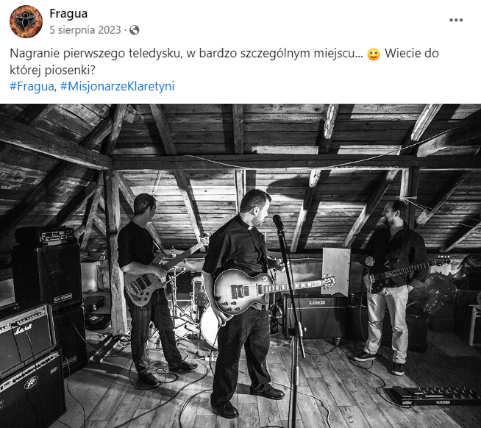The height and width of the screenshot is (428, 481).
Task: Click the Marshall amplifier in the photo
Action: [26, 337]
